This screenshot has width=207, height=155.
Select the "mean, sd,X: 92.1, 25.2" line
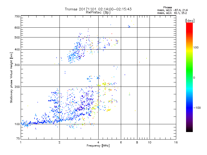[172, 13]
